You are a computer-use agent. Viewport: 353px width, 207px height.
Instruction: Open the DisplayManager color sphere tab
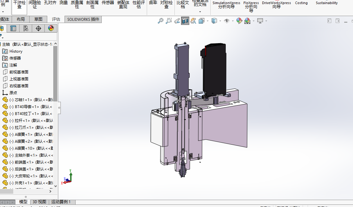[x=51, y=28]
